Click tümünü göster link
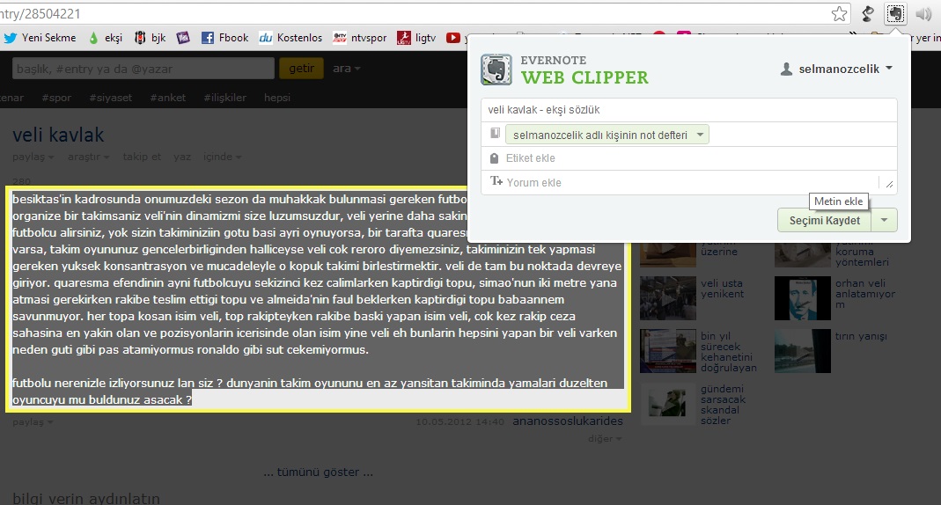The height and width of the screenshot is (505, 941). click(318, 472)
